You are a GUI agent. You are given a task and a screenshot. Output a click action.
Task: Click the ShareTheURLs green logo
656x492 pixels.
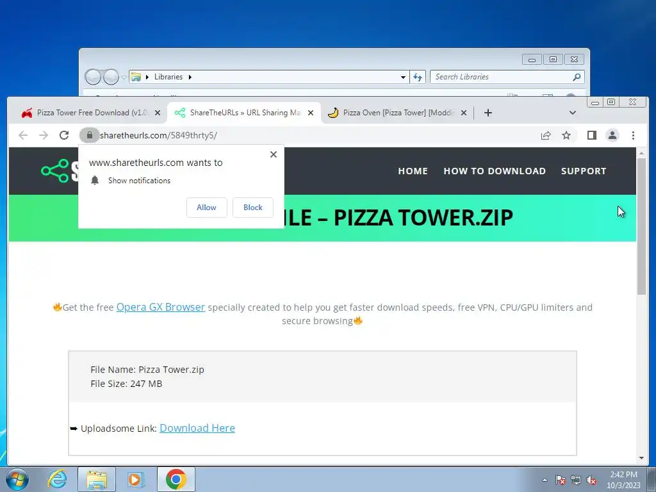[55, 170]
